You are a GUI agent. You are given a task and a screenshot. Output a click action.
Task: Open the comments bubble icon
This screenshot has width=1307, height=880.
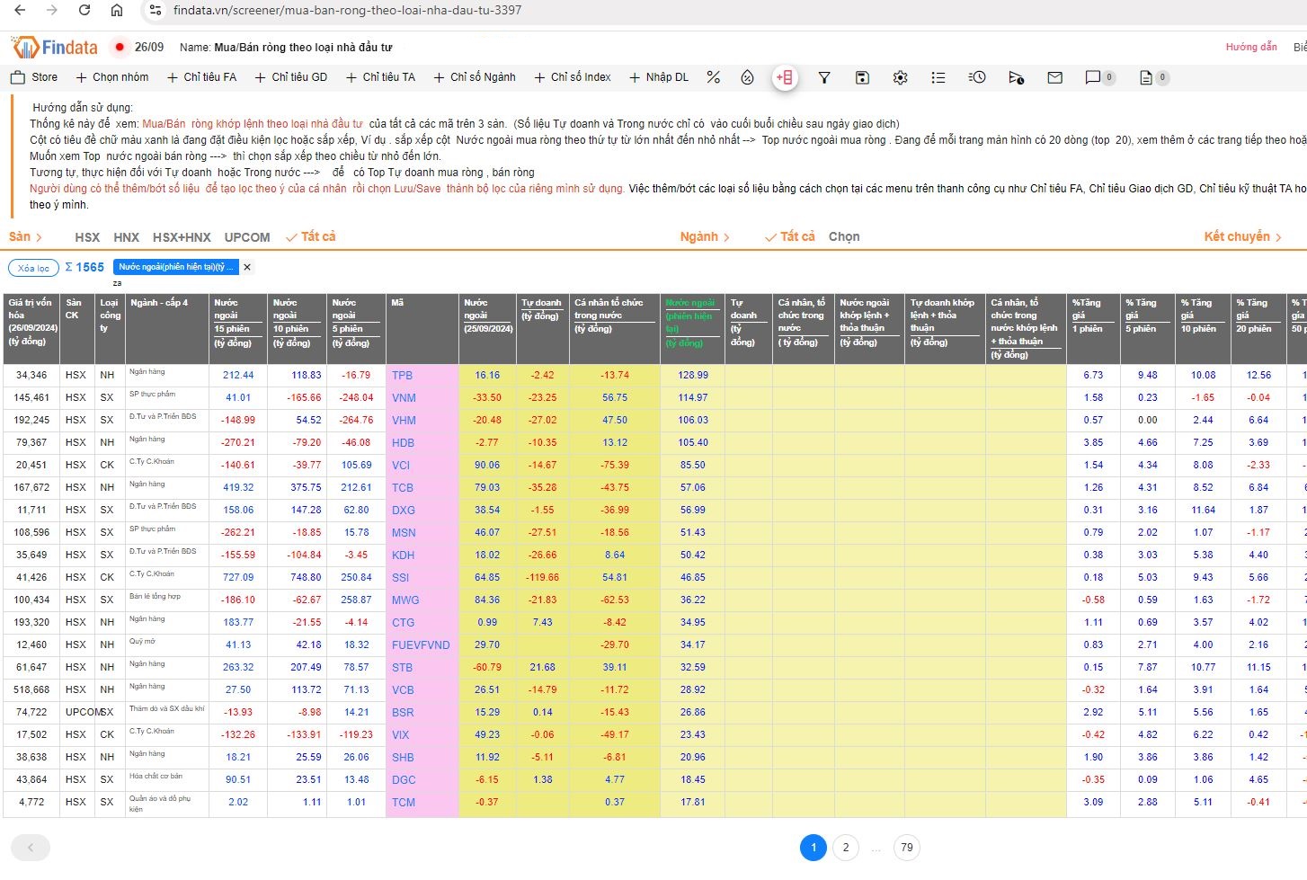click(x=1093, y=77)
